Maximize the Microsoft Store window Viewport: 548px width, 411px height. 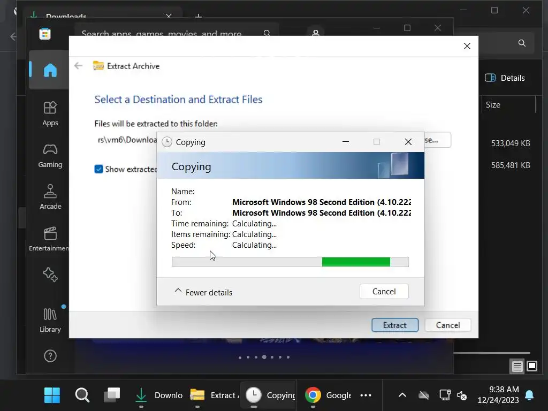(407, 28)
